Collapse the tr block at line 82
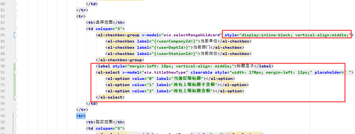 15,16
